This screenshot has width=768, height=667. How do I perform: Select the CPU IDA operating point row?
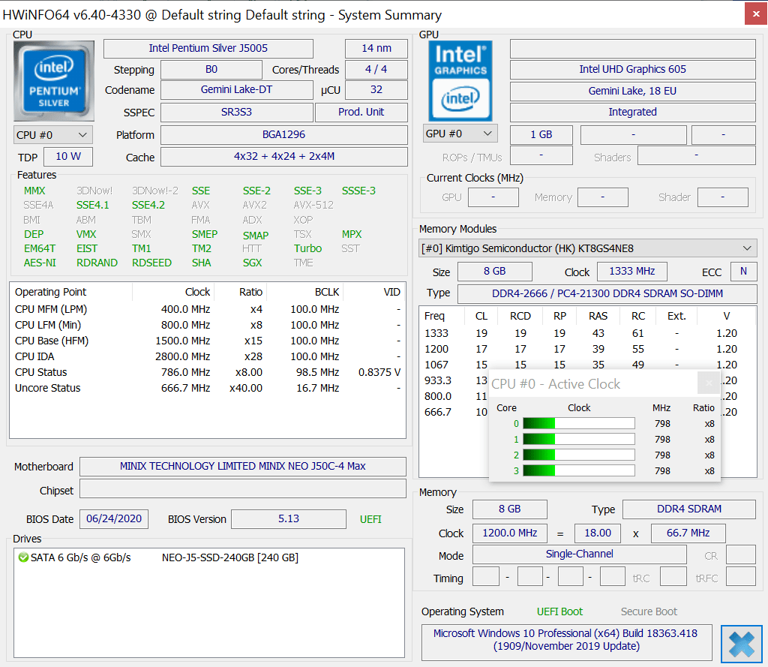tap(207, 356)
